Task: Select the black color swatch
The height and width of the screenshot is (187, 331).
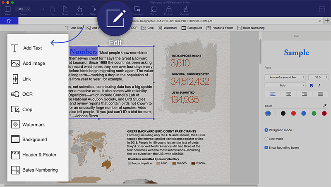Action: 283,114
